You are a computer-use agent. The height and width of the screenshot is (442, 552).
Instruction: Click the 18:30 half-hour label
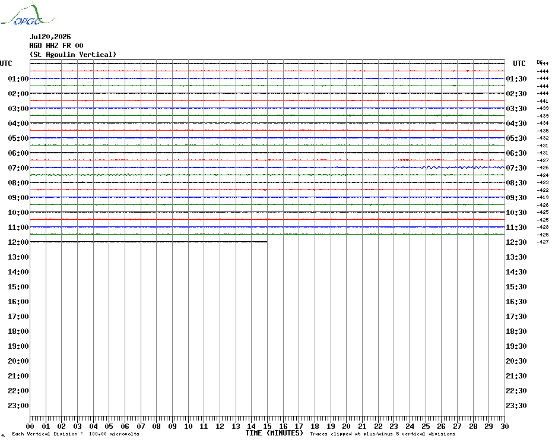click(516, 331)
